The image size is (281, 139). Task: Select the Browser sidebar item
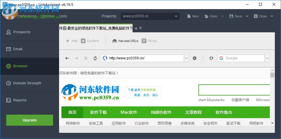click(30, 66)
